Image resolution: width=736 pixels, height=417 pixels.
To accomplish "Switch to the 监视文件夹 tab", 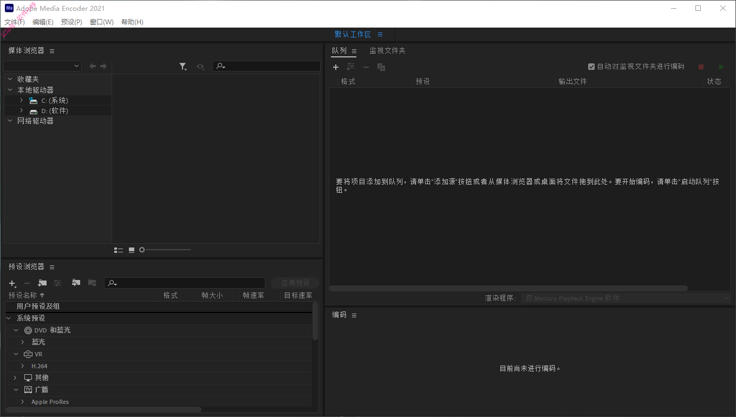I will (x=387, y=51).
